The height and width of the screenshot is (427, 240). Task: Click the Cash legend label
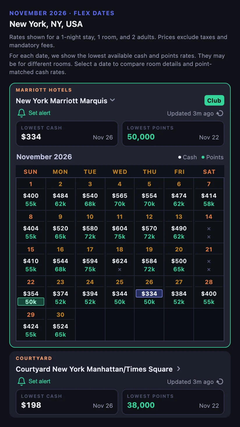pyautogui.click(x=188, y=157)
